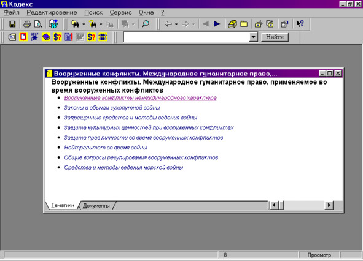
Task: Switch to the Документы tab
Action: [96, 206]
